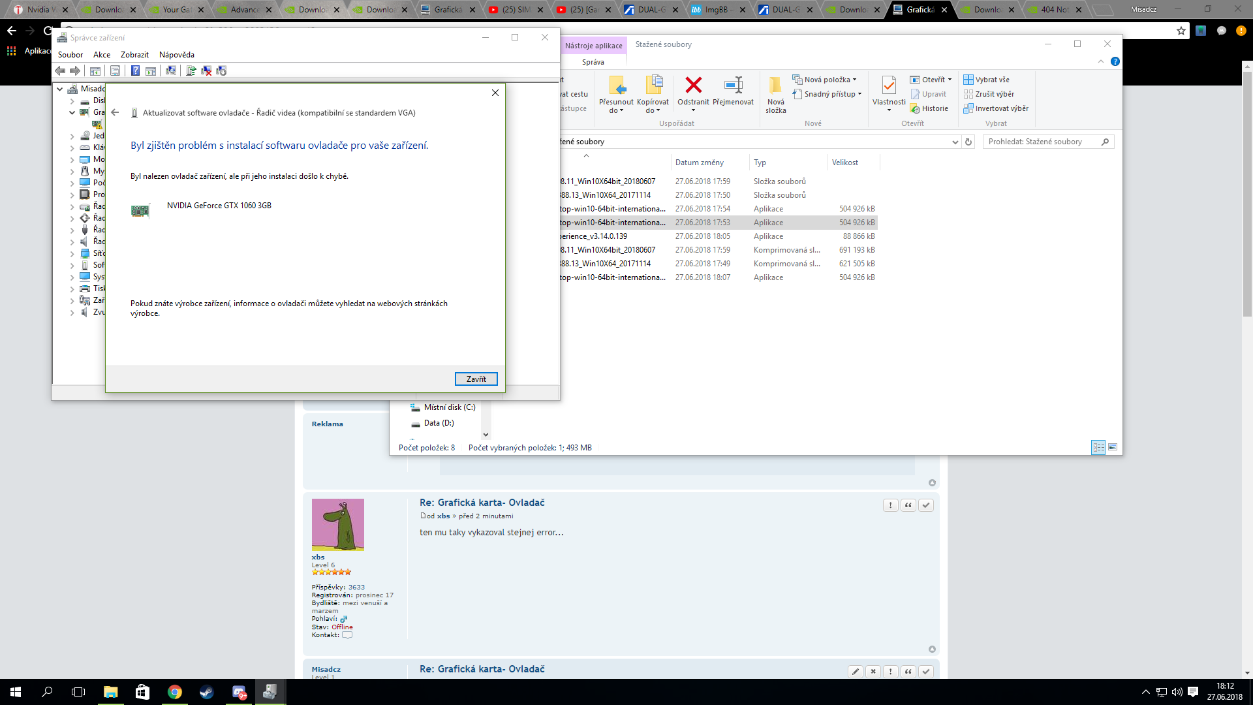Go back in the driver update wizard
Image resolution: width=1253 pixels, height=705 pixels.
[115, 112]
